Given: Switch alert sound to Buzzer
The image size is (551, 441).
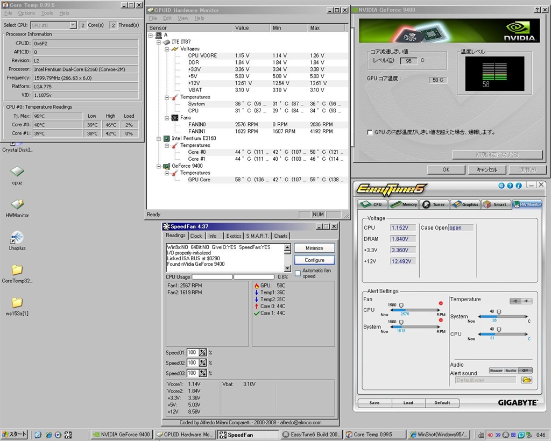Looking at the screenshot, I should pyautogui.click(x=496, y=371).
